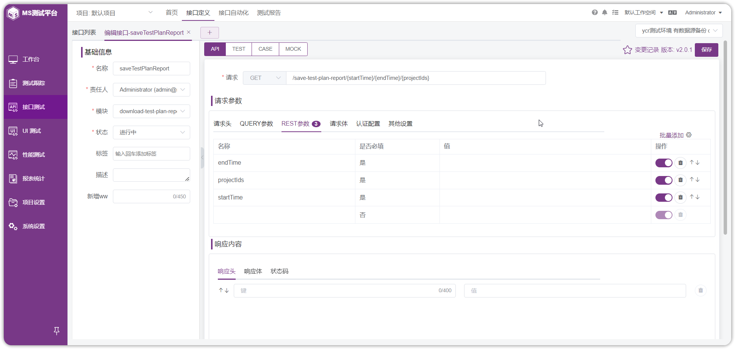Image resolution: width=735 pixels, height=349 pixels.
Task: Open 工作台 from the sidebar
Action: pyautogui.click(x=36, y=59)
